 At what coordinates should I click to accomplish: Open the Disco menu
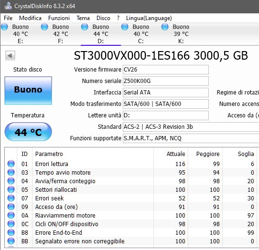(103, 18)
